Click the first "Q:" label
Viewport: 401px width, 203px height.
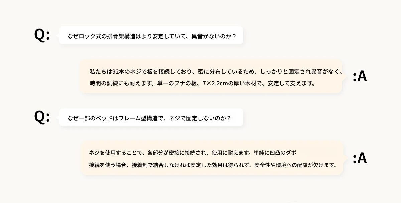coord(42,35)
